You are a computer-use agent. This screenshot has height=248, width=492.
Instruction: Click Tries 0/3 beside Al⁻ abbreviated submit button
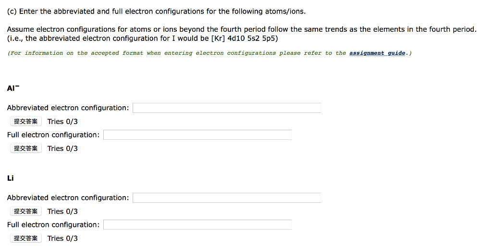pyautogui.click(x=62, y=122)
